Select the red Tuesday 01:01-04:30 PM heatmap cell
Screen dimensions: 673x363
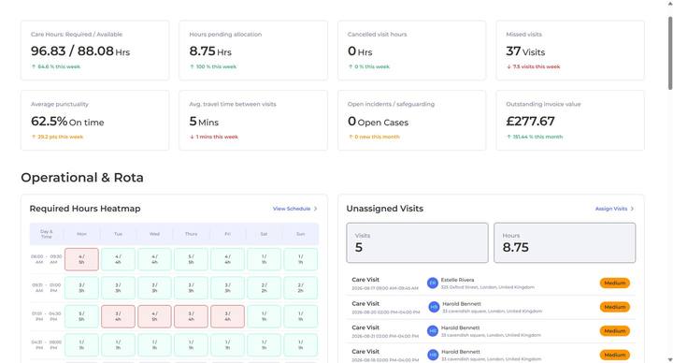point(118,316)
